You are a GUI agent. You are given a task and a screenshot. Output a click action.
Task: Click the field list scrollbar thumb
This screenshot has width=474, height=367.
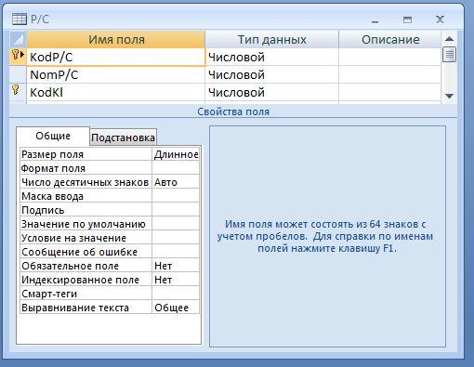pos(449,55)
